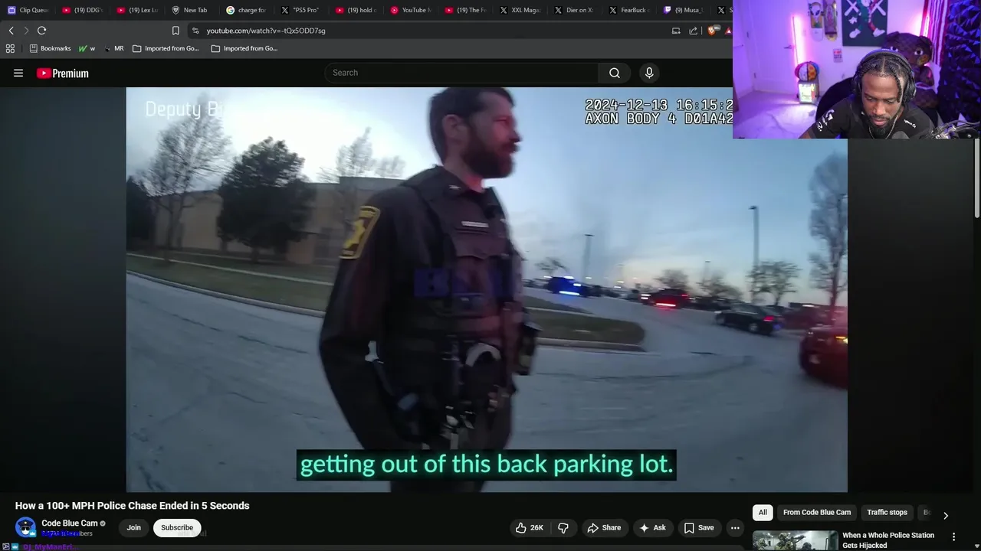Open YouTube guide hamburger menu

coord(18,73)
